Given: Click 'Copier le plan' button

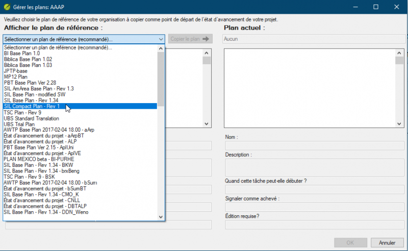Looking at the screenshot, I should click(190, 39).
